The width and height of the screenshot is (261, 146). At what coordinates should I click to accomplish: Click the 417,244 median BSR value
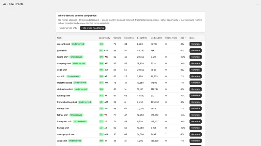click(x=154, y=89)
